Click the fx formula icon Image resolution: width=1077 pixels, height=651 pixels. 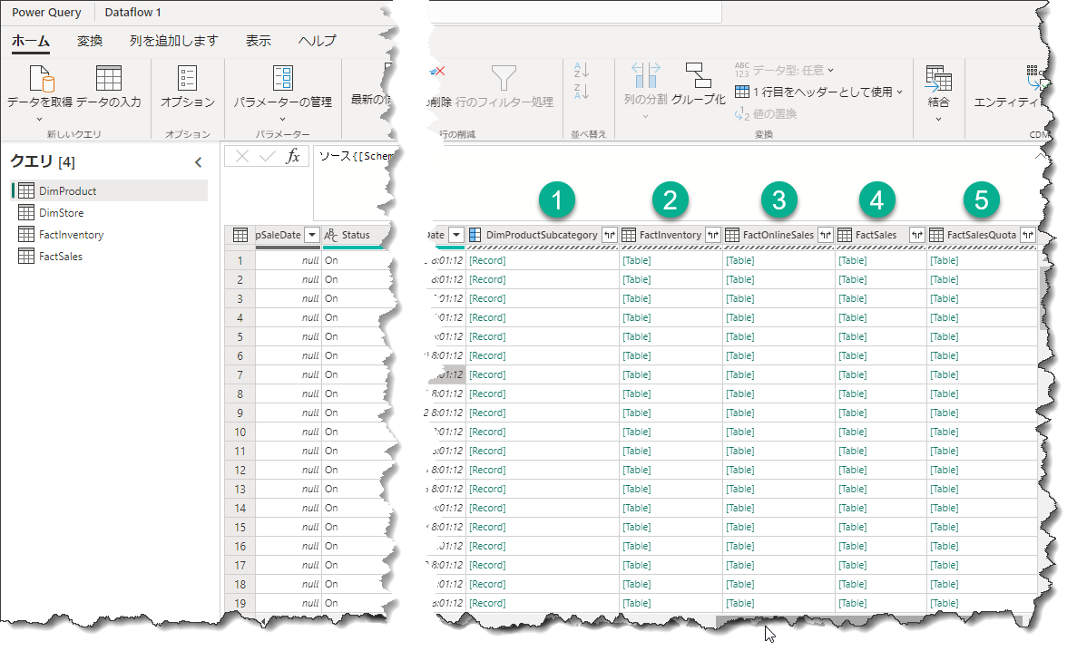pyautogui.click(x=293, y=156)
